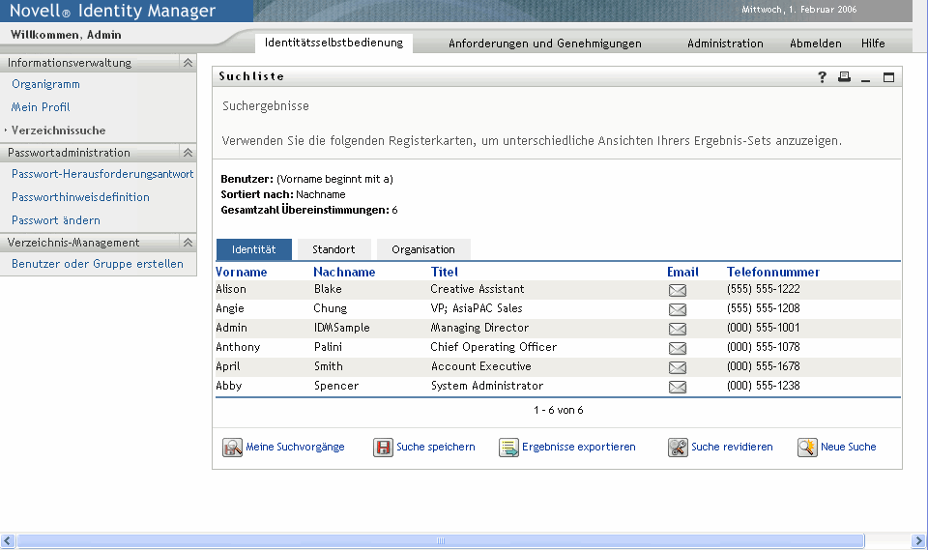
Task: Collapse the Informationsverwaltung section
Action: click(188, 63)
